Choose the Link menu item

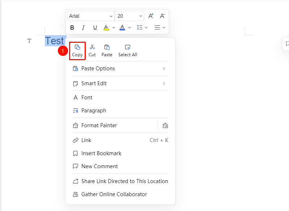click(120, 140)
